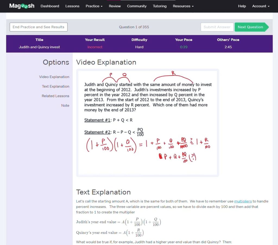Open the Dashboard page

[x=50, y=6]
